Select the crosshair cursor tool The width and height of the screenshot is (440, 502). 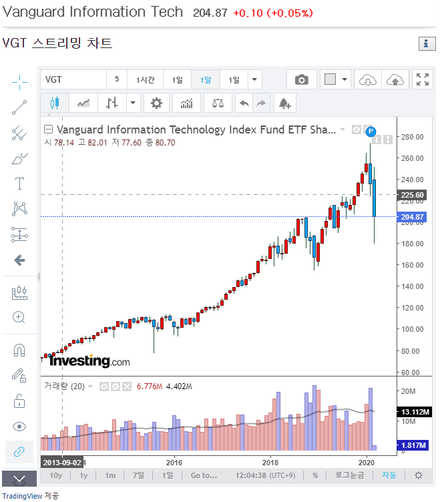(19, 82)
